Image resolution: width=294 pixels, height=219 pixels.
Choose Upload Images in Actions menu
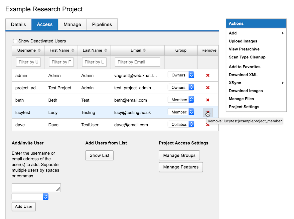[243, 41]
